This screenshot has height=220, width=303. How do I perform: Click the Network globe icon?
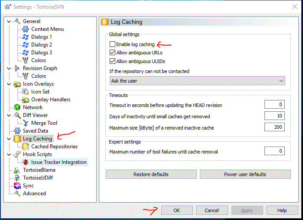coord(17,107)
